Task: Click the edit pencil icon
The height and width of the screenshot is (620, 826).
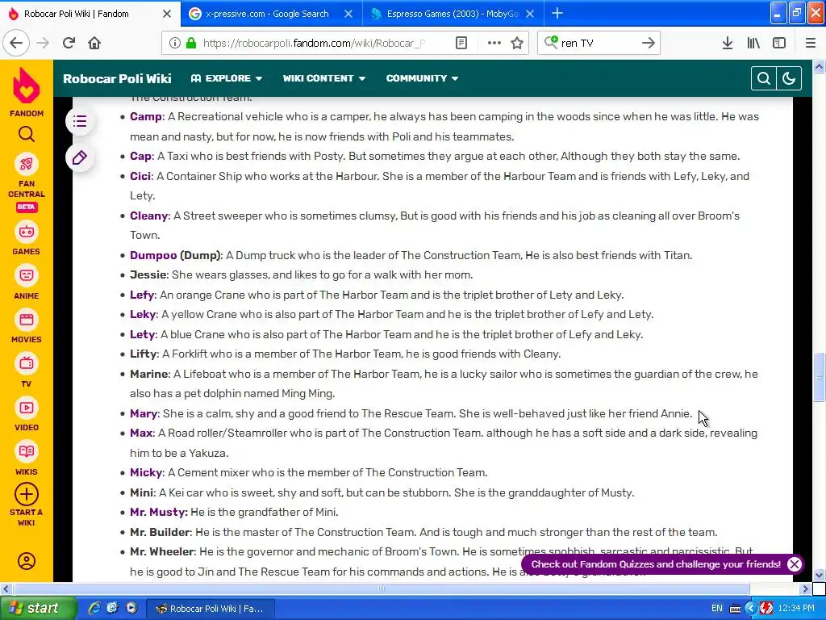Action: 80,157
